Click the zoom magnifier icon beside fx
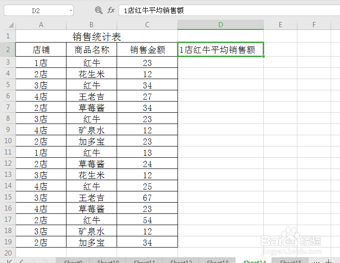 [99, 10]
